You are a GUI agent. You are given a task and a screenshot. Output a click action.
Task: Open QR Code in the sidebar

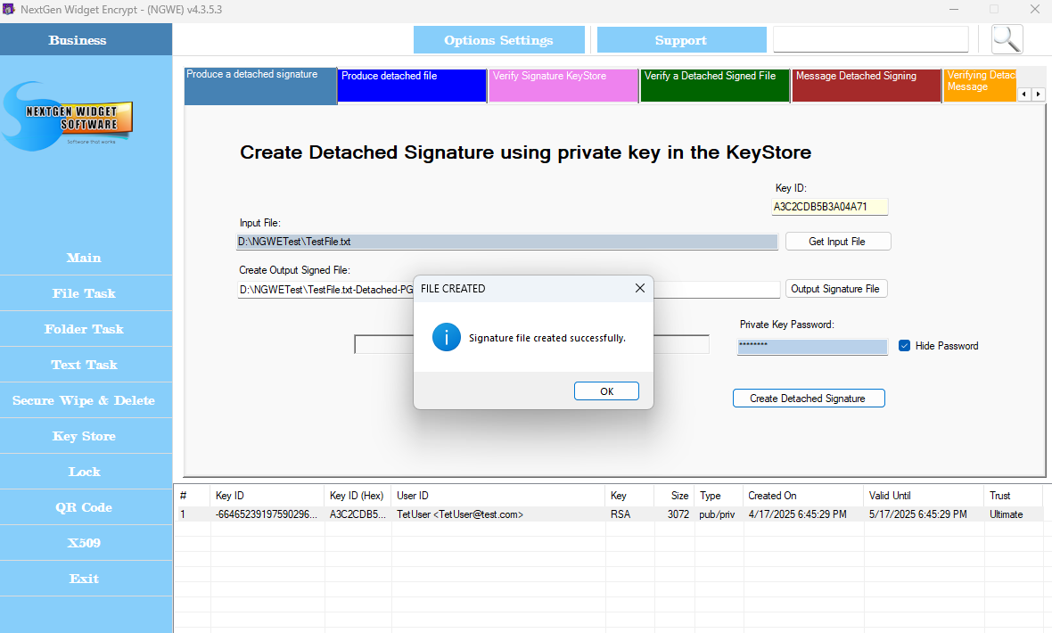[x=86, y=507]
